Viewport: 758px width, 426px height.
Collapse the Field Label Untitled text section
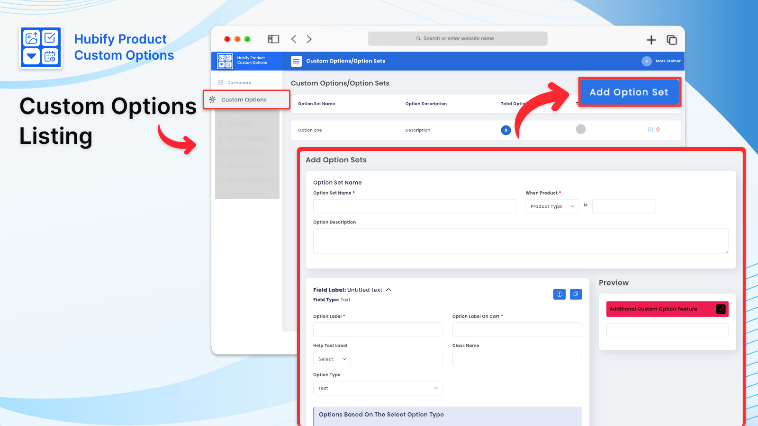388,289
